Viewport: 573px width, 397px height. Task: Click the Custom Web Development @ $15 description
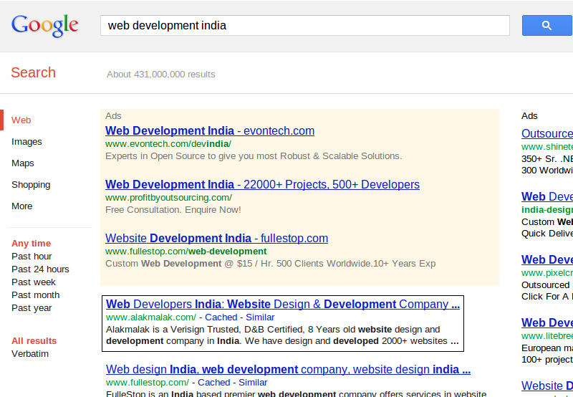point(271,264)
